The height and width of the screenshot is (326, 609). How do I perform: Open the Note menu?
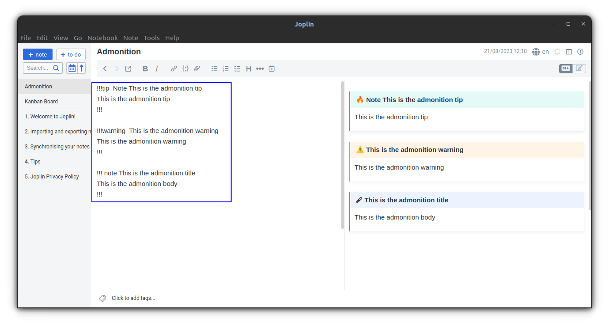coord(131,38)
